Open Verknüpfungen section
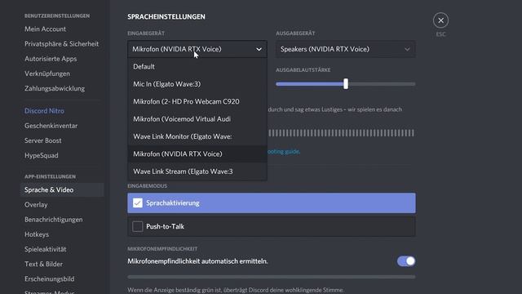Screen dimensions: 522x294 [x=47, y=73]
